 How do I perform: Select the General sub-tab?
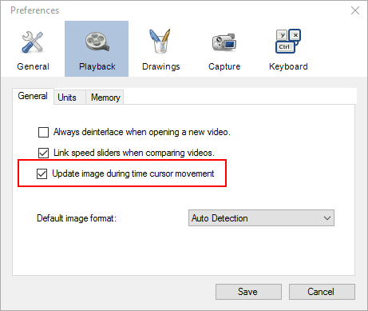[x=33, y=96]
